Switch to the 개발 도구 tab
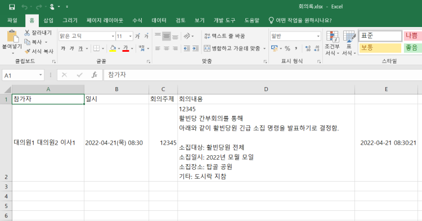 pyautogui.click(x=224, y=20)
